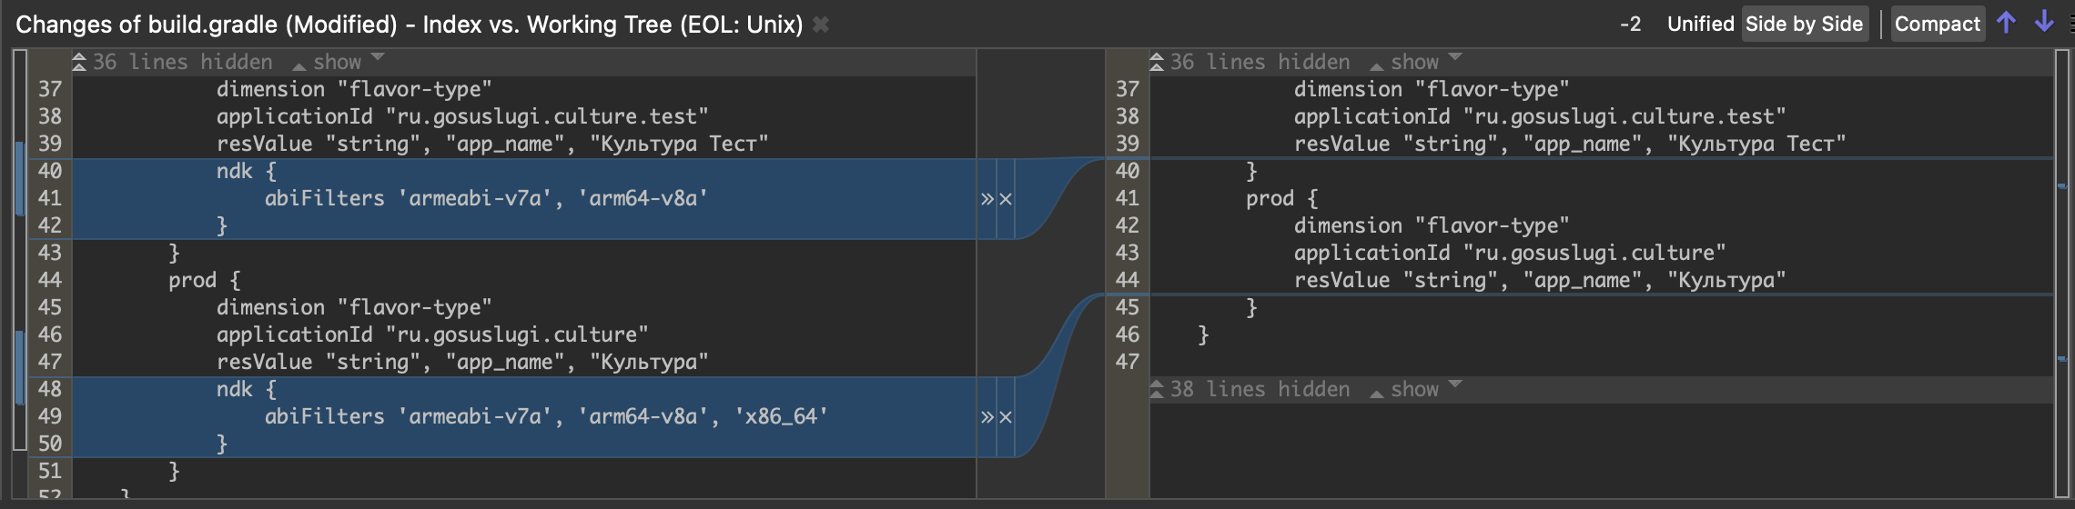Jump to previous change with up arrow
Image resolution: width=2075 pixels, height=509 pixels.
2006,23
